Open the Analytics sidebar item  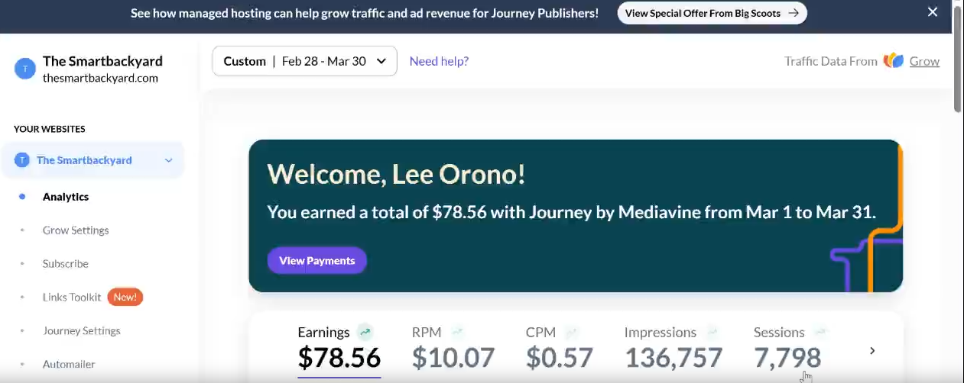(66, 197)
